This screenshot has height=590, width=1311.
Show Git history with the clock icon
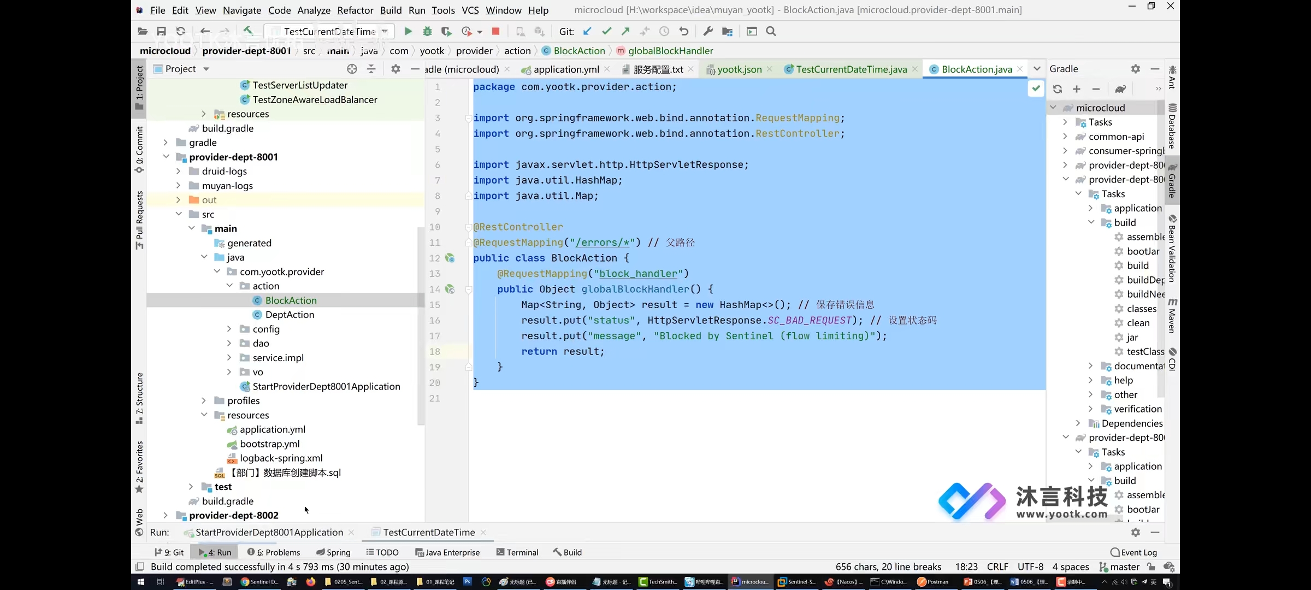664,32
